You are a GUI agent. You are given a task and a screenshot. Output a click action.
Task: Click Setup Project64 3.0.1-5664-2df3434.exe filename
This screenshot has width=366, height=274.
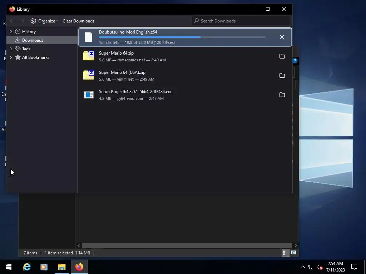coord(135,92)
